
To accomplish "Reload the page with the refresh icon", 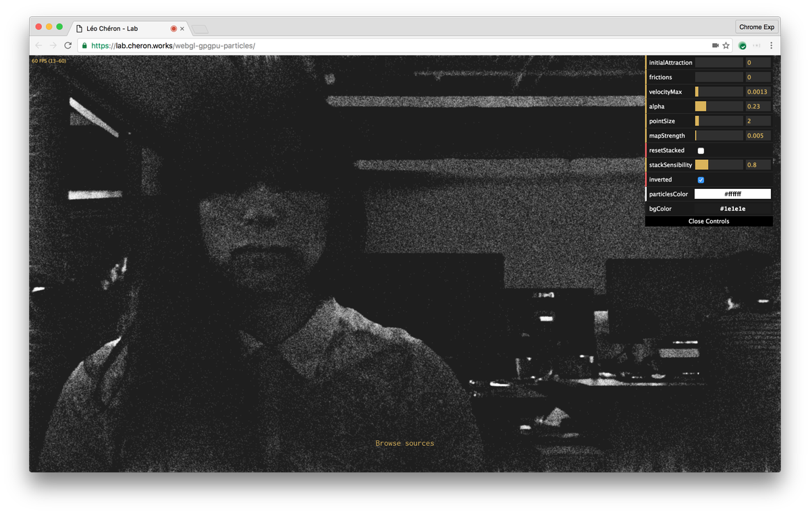I will tap(67, 45).
